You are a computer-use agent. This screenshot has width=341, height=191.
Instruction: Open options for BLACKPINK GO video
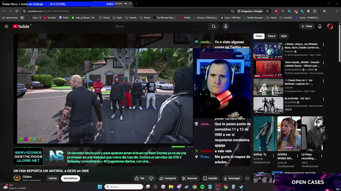[x=323, y=99]
